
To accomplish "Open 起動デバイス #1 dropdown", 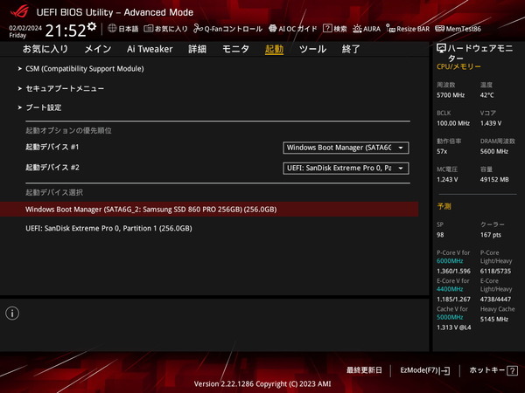I will (346, 148).
